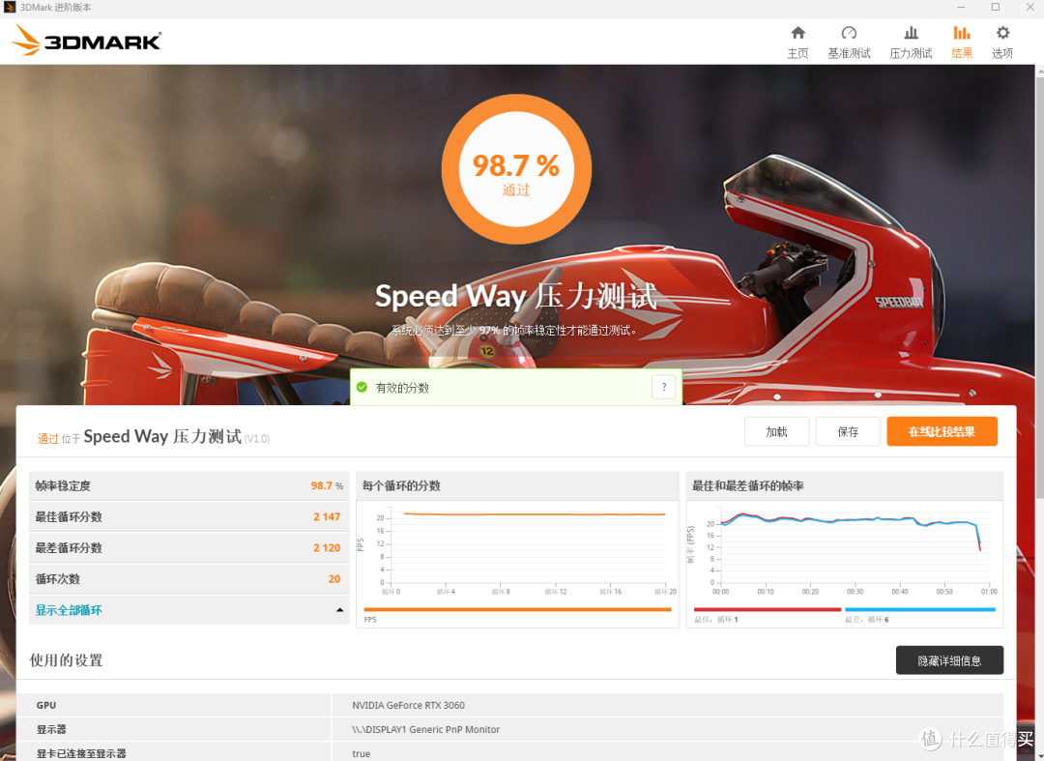This screenshot has height=761, width=1044.
Task: Maximize the 3DMark window
Action: coord(996,8)
